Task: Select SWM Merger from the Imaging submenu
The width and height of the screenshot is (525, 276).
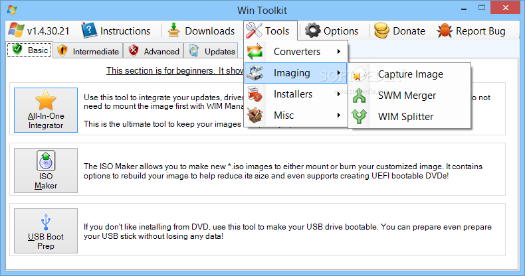Action: [409, 96]
